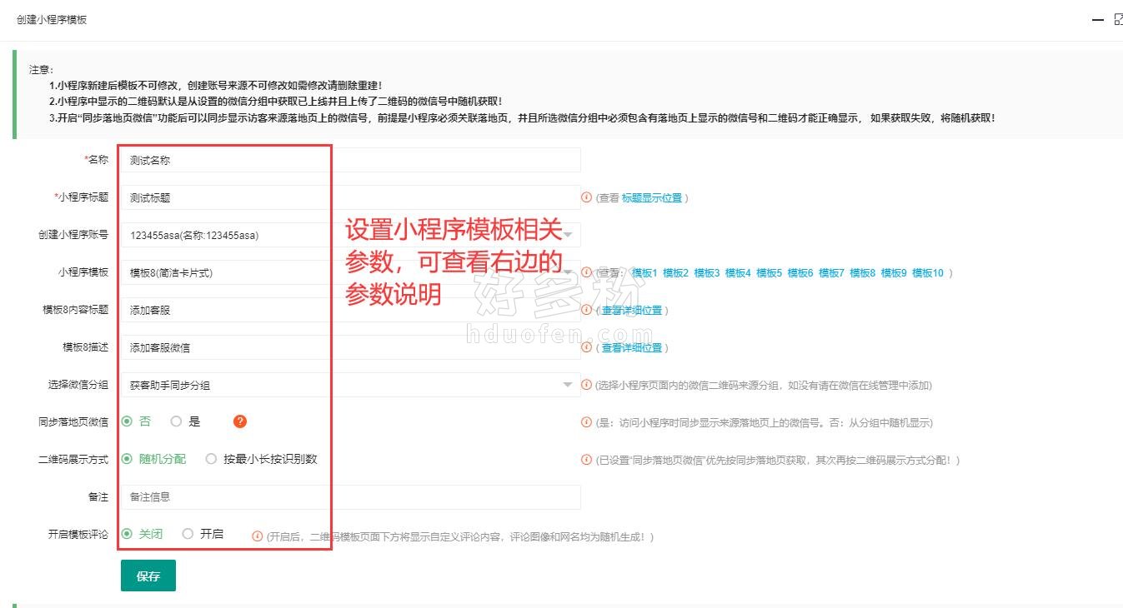Click the orange question mark help icon

tap(240, 421)
